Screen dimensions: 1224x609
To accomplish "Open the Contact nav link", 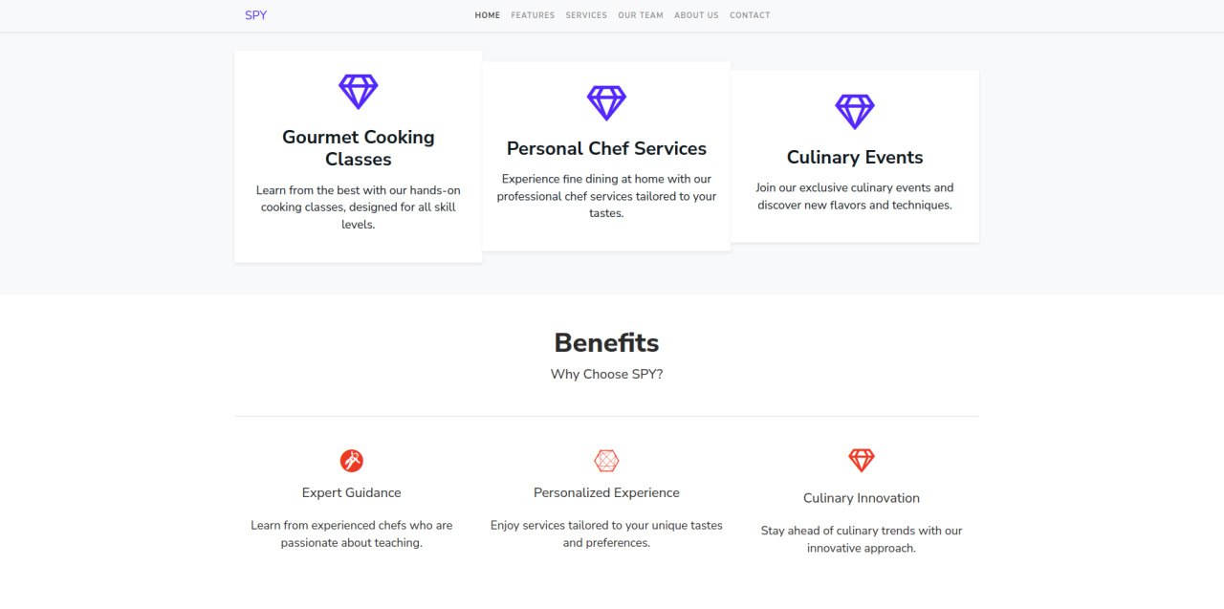I will coord(750,15).
